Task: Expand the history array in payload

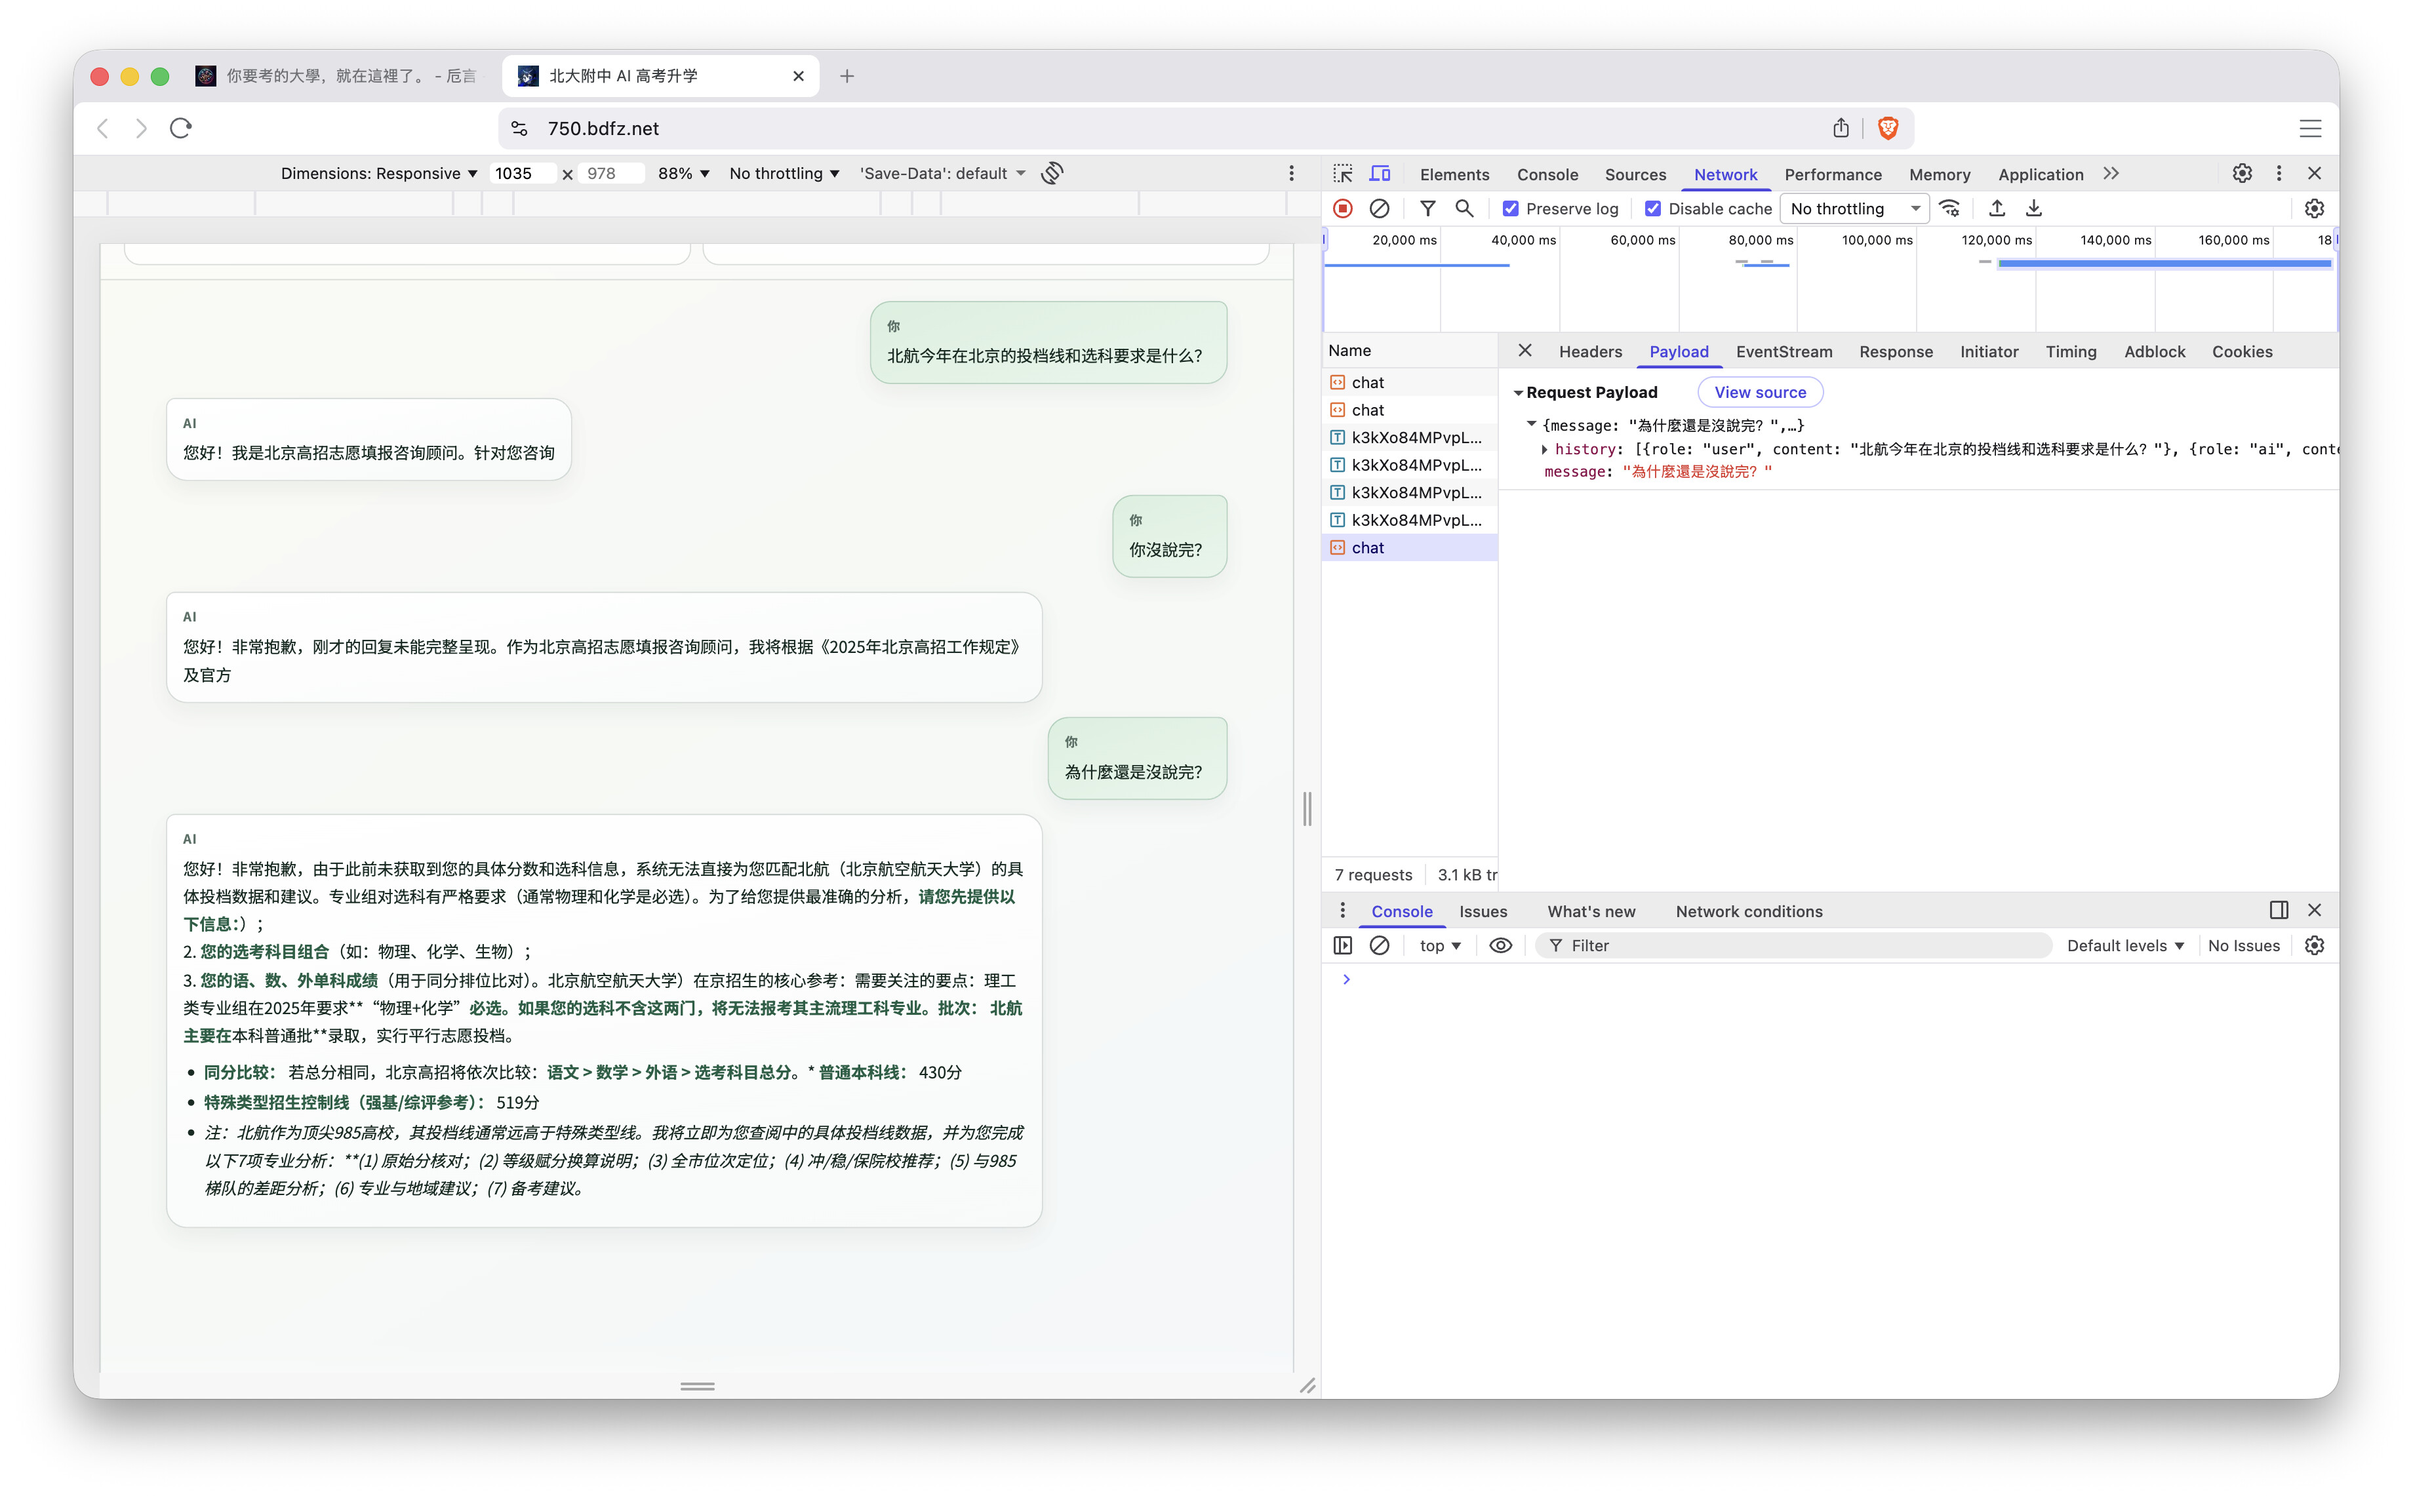Action: 1544,449
